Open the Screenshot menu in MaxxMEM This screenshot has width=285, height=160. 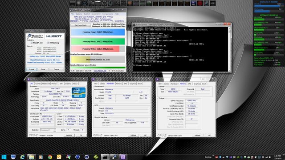tap(96, 14)
